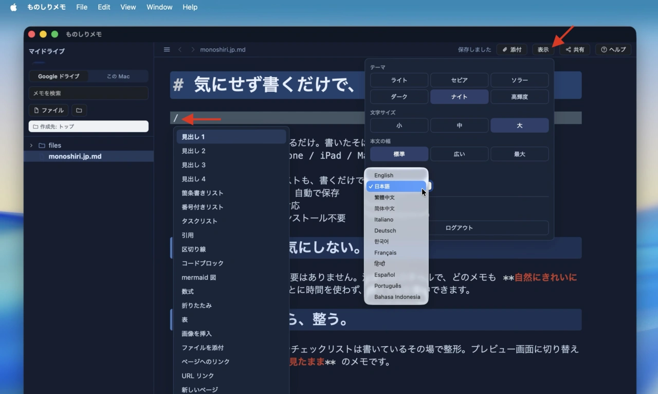Screen dimensions: 658x394
Task: Choose Italiano in language list
Action: 396,220
